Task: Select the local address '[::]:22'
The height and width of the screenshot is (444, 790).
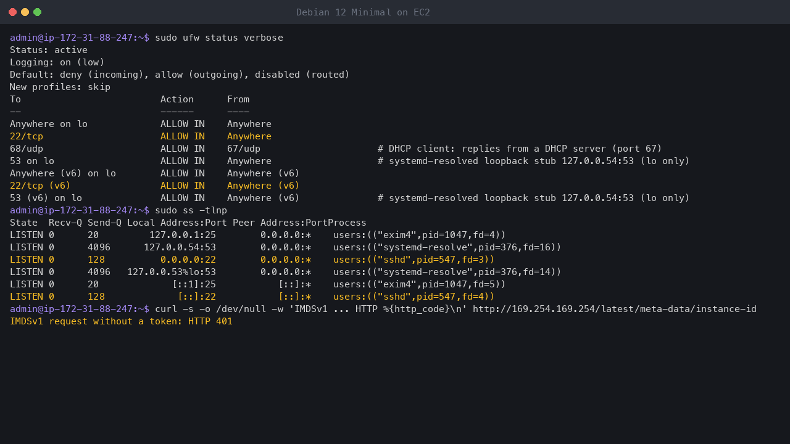Action: tap(197, 297)
